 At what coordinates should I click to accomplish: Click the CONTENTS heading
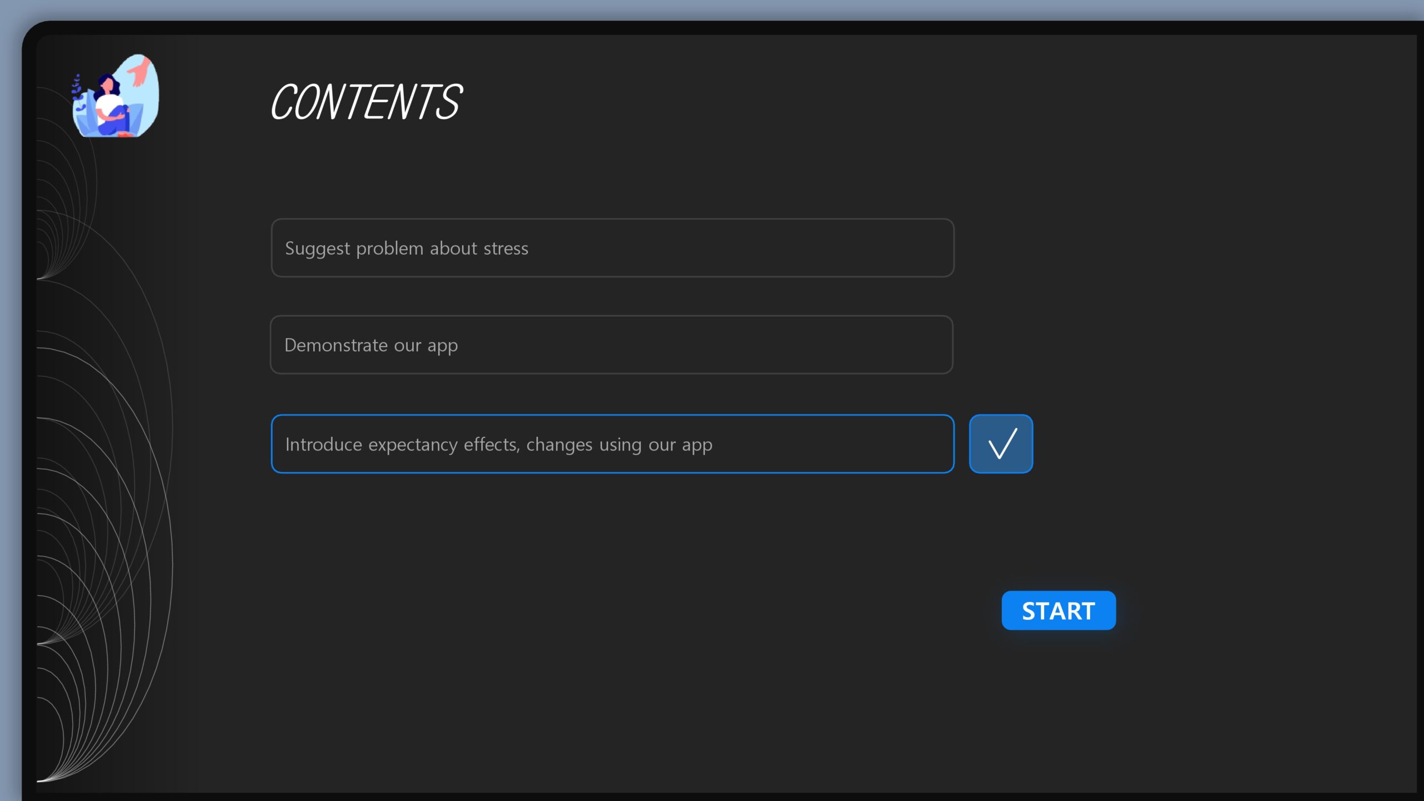366,102
